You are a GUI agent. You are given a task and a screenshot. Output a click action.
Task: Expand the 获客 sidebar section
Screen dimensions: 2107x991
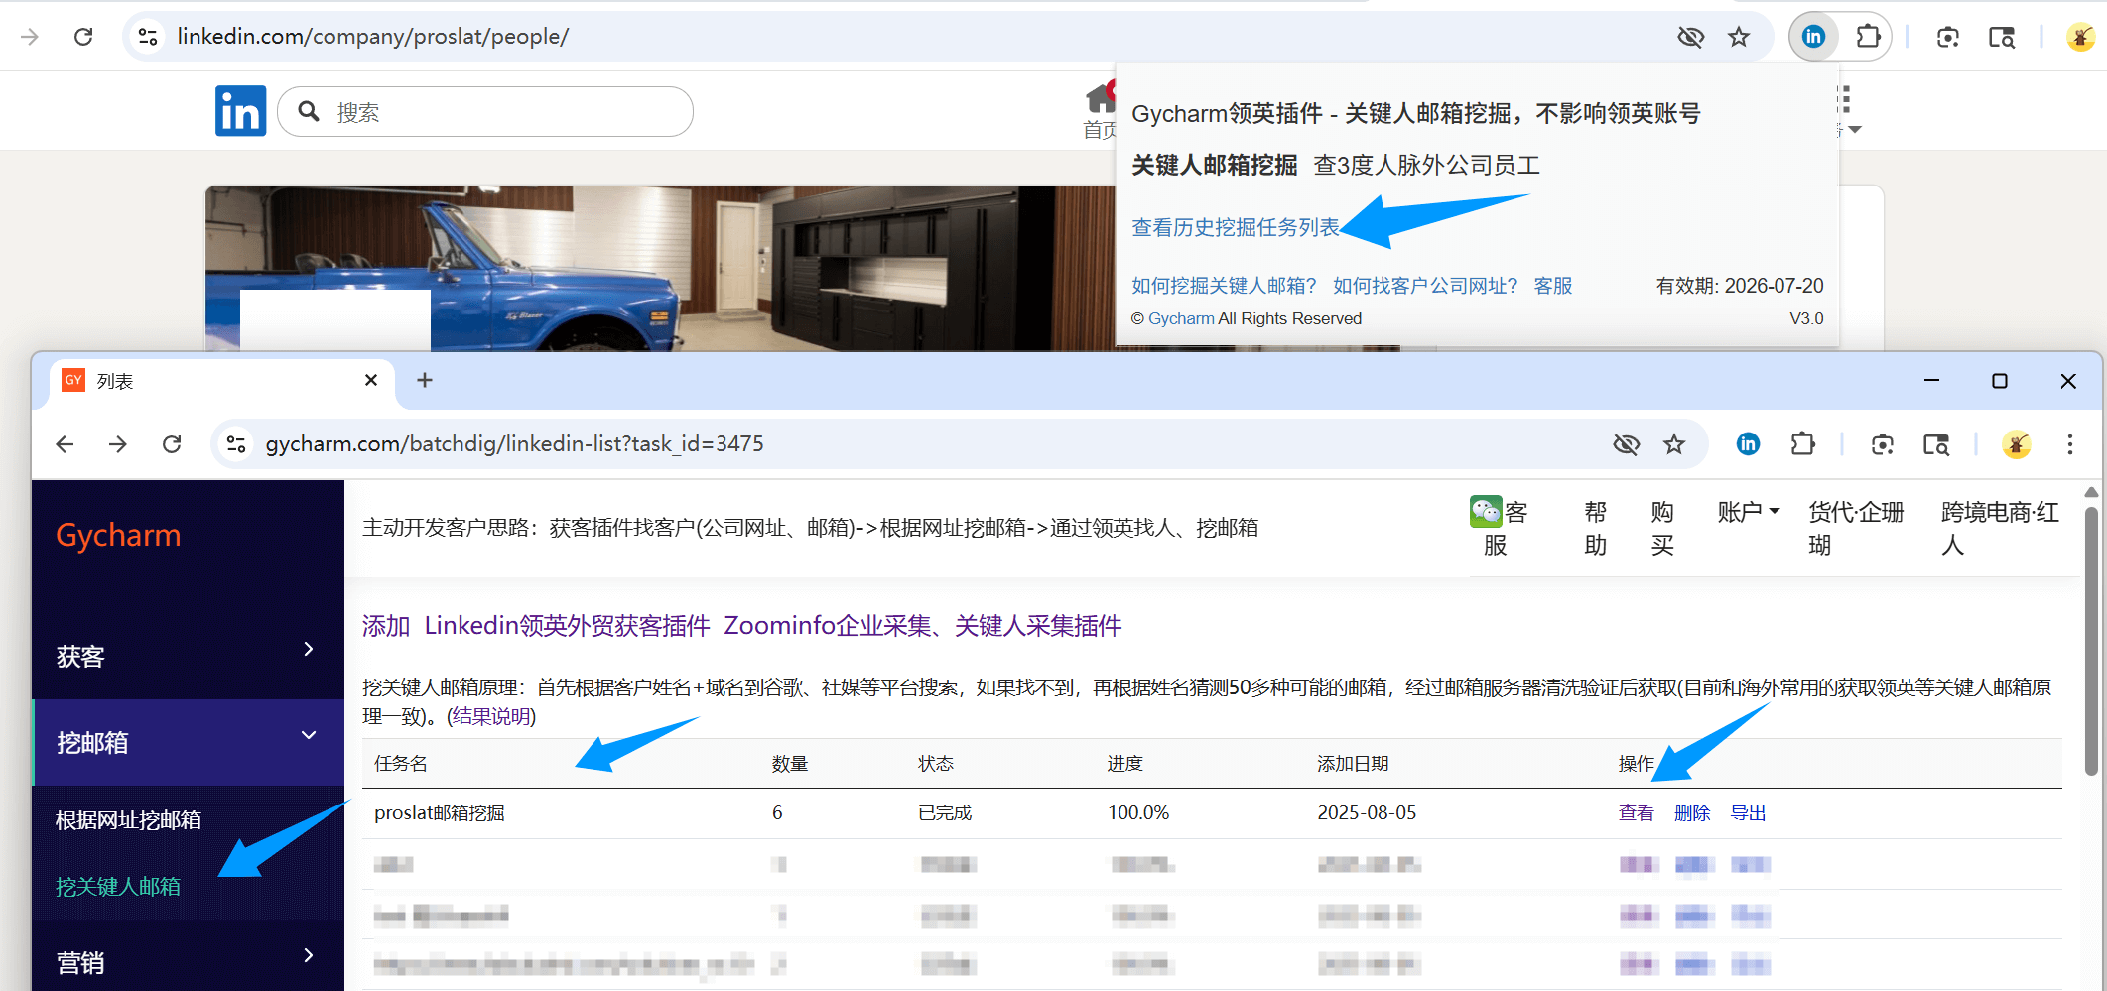pyautogui.click(x=188, y=656)
